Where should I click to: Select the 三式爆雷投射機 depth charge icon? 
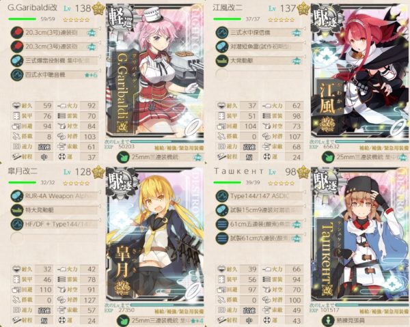pos(17,61)
